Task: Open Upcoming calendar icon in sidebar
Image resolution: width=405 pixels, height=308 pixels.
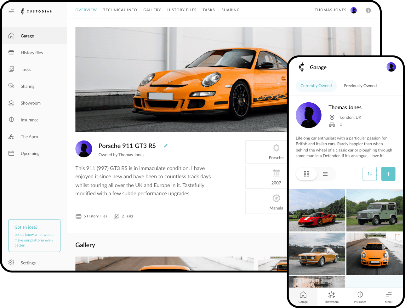Action: (x=11, y=153)
